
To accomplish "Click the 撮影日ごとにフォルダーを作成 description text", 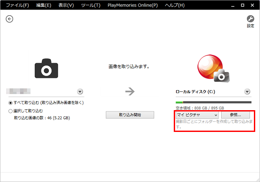I will coord(214,124).
